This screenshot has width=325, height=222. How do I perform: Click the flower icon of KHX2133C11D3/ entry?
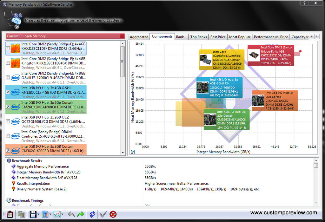(16, 48)
